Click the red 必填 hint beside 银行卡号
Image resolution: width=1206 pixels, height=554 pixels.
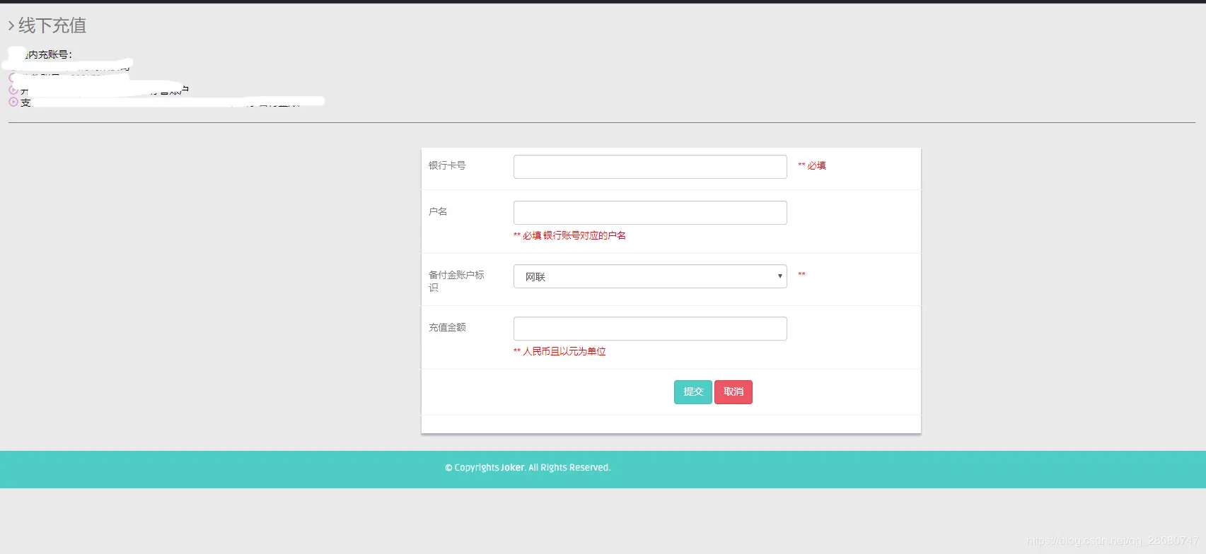pyautogui.click(x=812, y=165)
